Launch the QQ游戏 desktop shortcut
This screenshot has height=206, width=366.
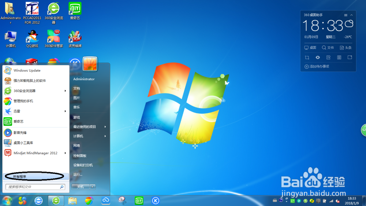pyautogui.click(x=32, y=39)
